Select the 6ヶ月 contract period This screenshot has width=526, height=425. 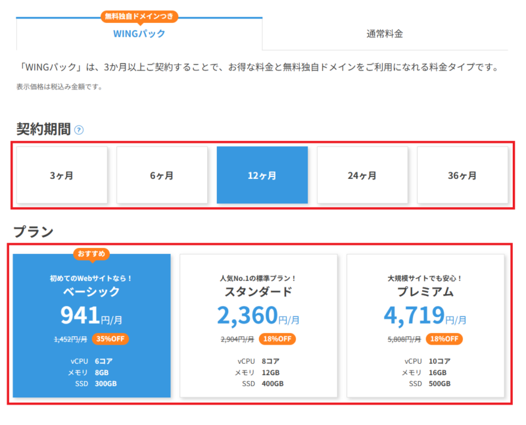(x=162, y=175)
